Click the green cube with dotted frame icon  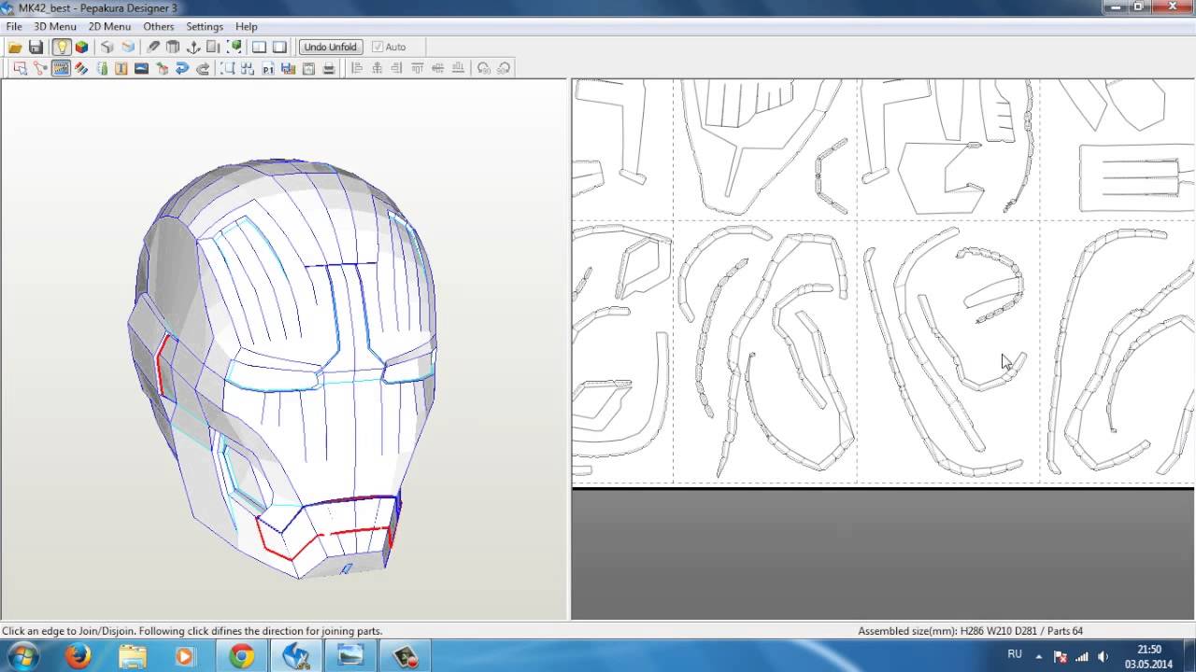click(235, 47)
